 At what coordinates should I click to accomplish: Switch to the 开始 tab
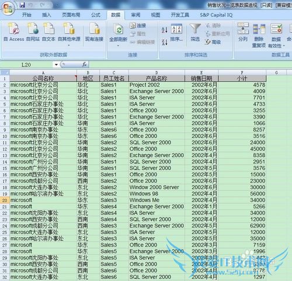point(27,15)
